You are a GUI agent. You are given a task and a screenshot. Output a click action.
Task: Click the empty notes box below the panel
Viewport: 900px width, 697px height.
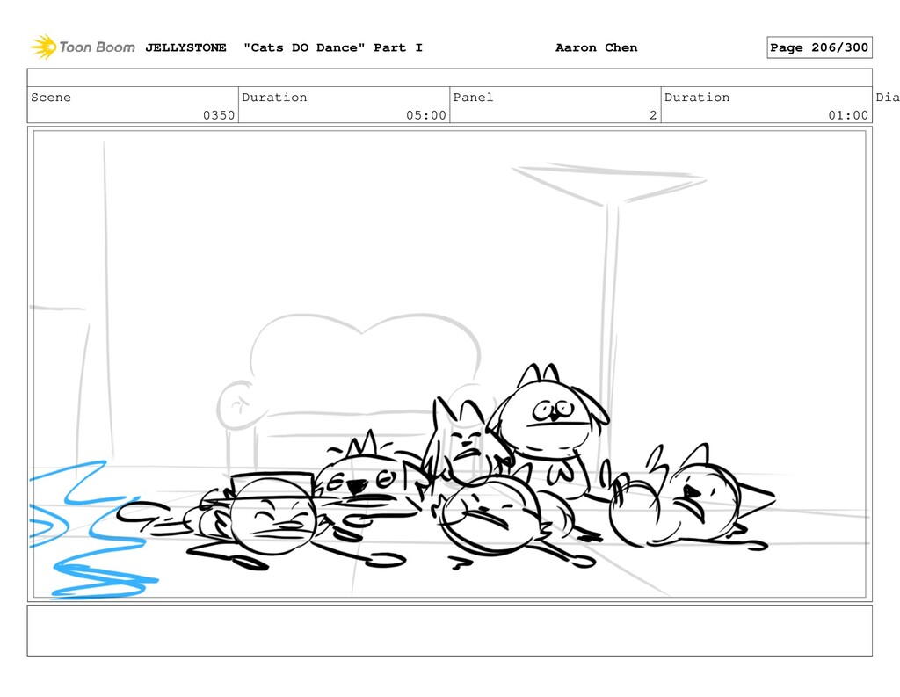[x=449, y=630]
